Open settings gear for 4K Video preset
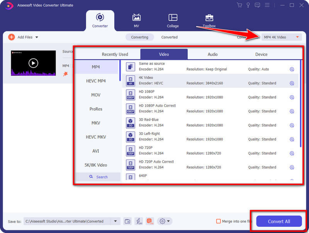The image size is (309, 233). tap(292, 83)
